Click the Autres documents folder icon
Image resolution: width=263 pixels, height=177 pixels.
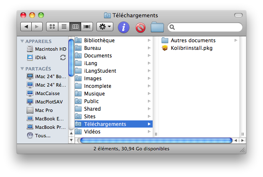[x=165, y=41]
